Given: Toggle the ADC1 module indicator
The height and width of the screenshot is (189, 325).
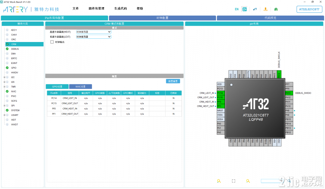Looking at the screenshot, I should point(7,30).
